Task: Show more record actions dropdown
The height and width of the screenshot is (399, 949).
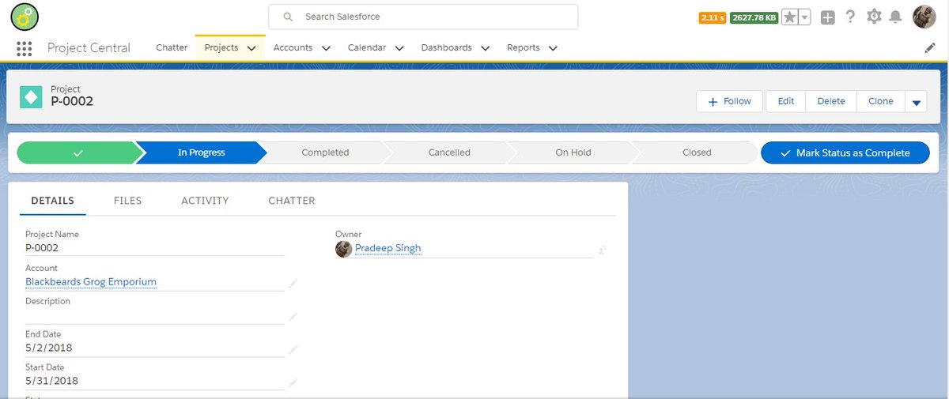Action: click(917, 102)
